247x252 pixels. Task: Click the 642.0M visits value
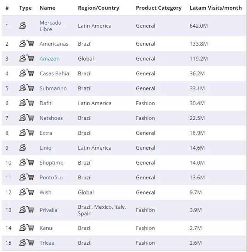199,26
